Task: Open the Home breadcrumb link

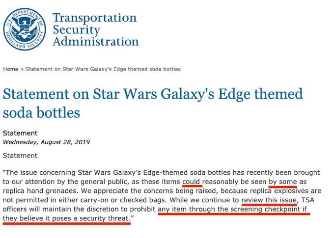Action: [11, 69]
